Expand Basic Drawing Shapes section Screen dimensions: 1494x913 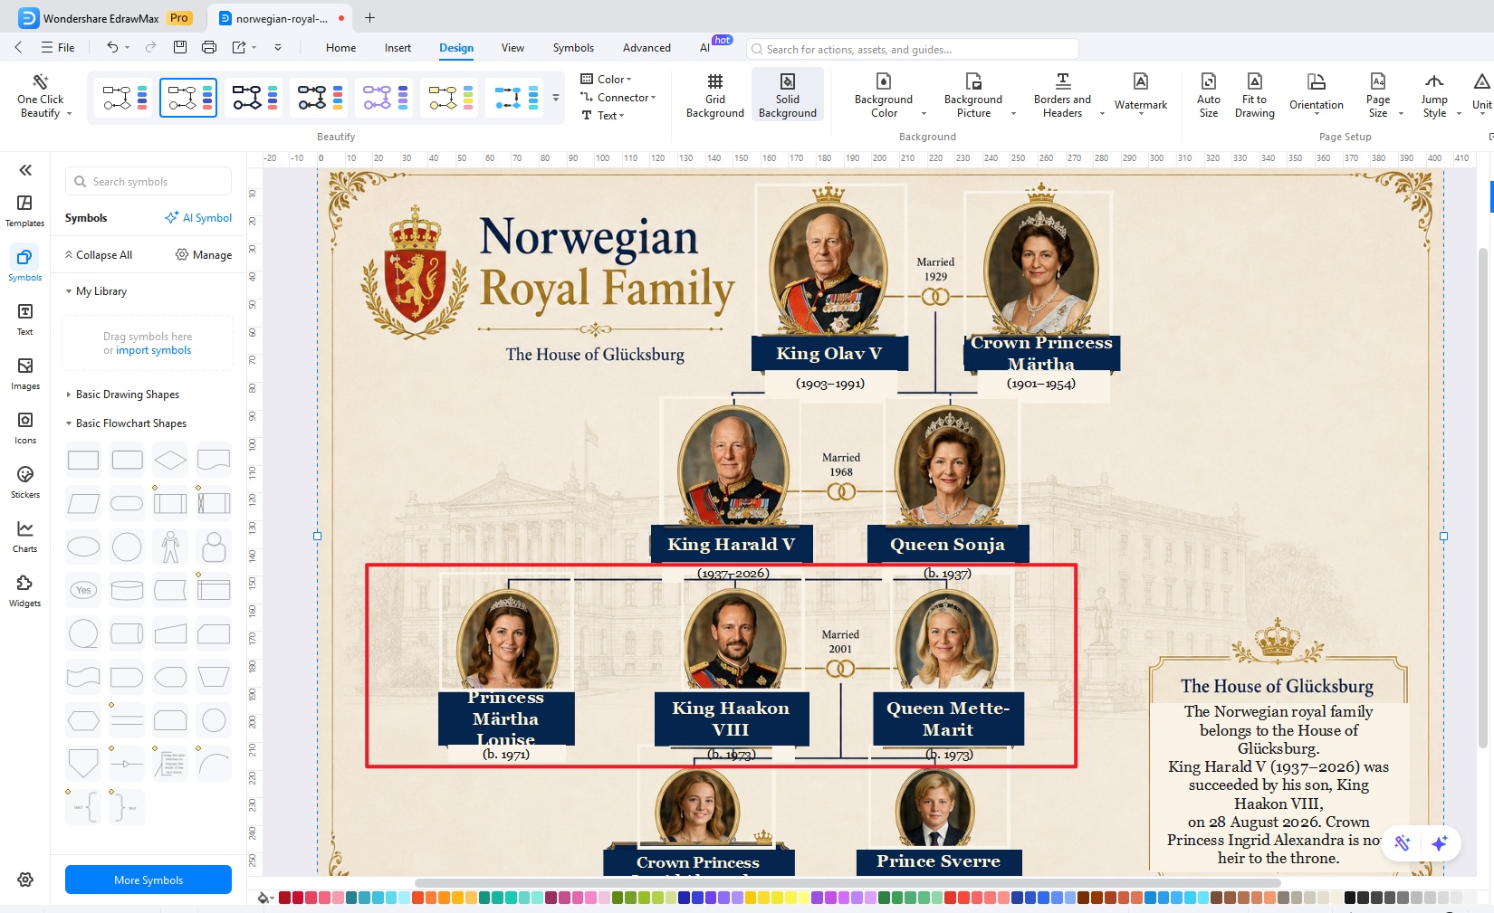coord(122,395)
